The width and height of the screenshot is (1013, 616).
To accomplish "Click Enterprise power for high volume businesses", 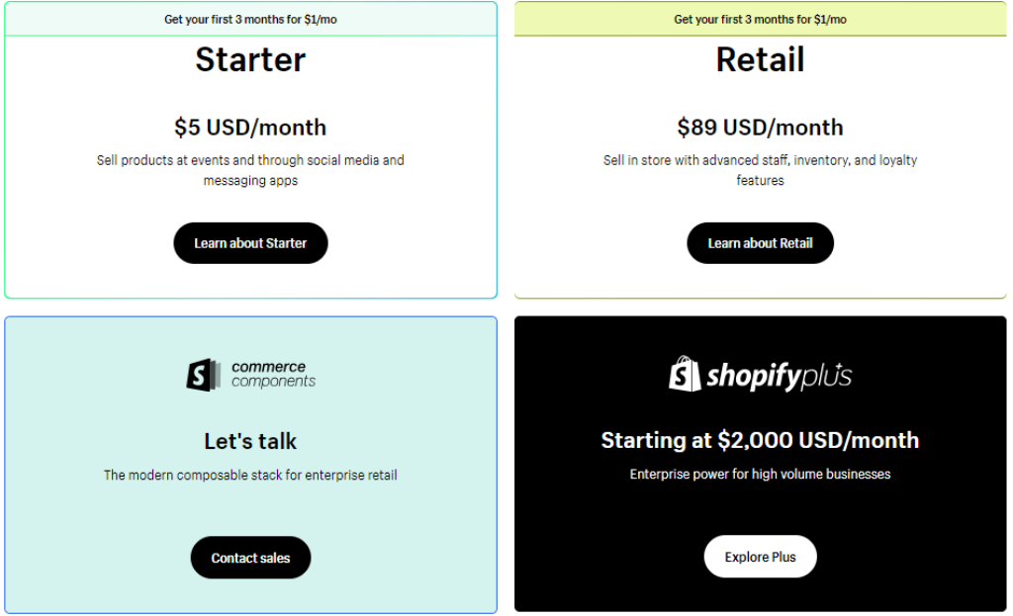I will pyautogui.click(x=760, y=475).
